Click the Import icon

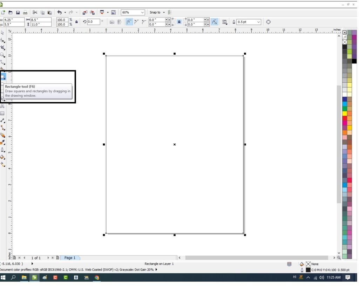(85, 12)
